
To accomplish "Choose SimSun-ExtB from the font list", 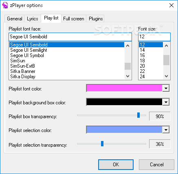I will click(x=67, y=66).
